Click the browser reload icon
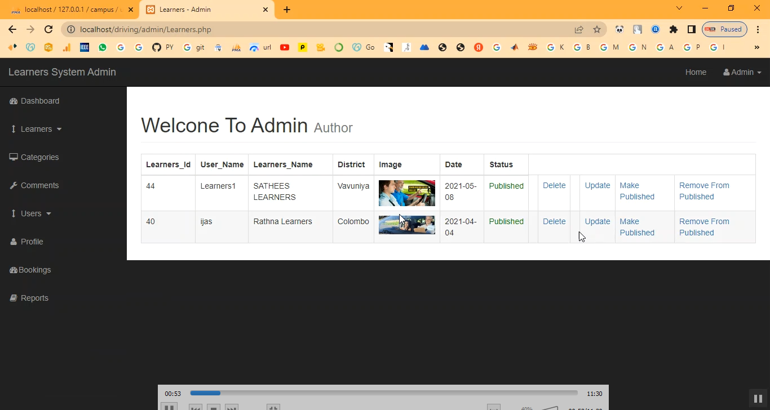770x410 pixels. pyautogui.click(x=48, y=29)
